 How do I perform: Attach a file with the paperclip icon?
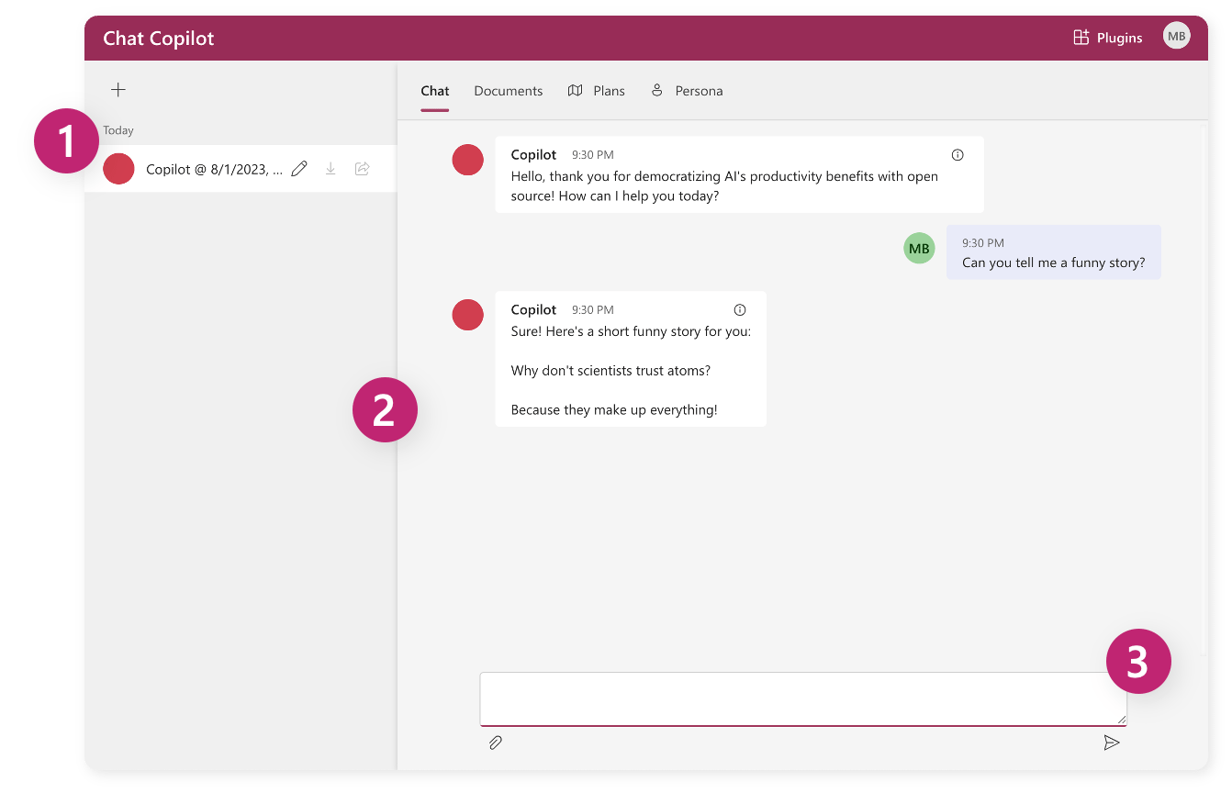pyautogui.click(x=496, y=743)
